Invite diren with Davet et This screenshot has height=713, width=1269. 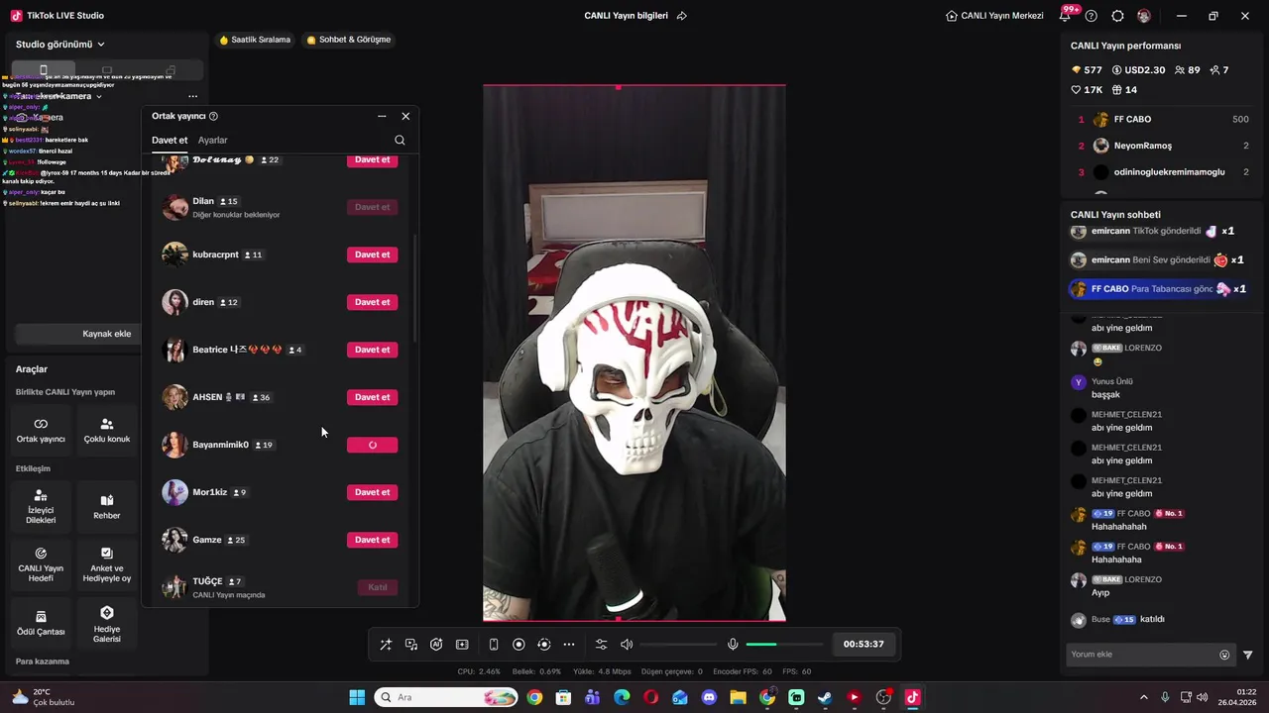tap(372, 302)
